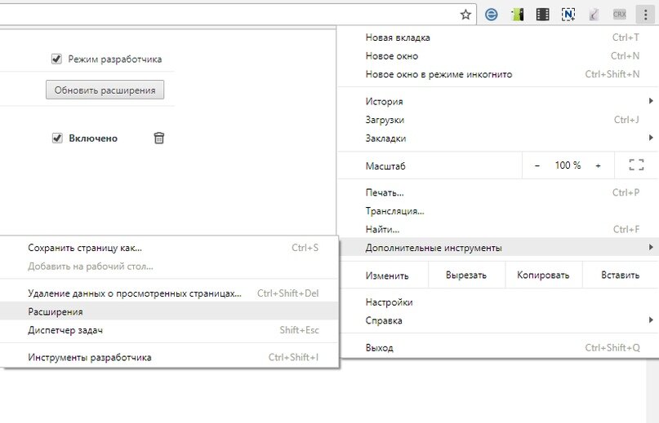Screen dimensions: 659x423
Task: Click the Масштаб label
Action: (385, 166)
